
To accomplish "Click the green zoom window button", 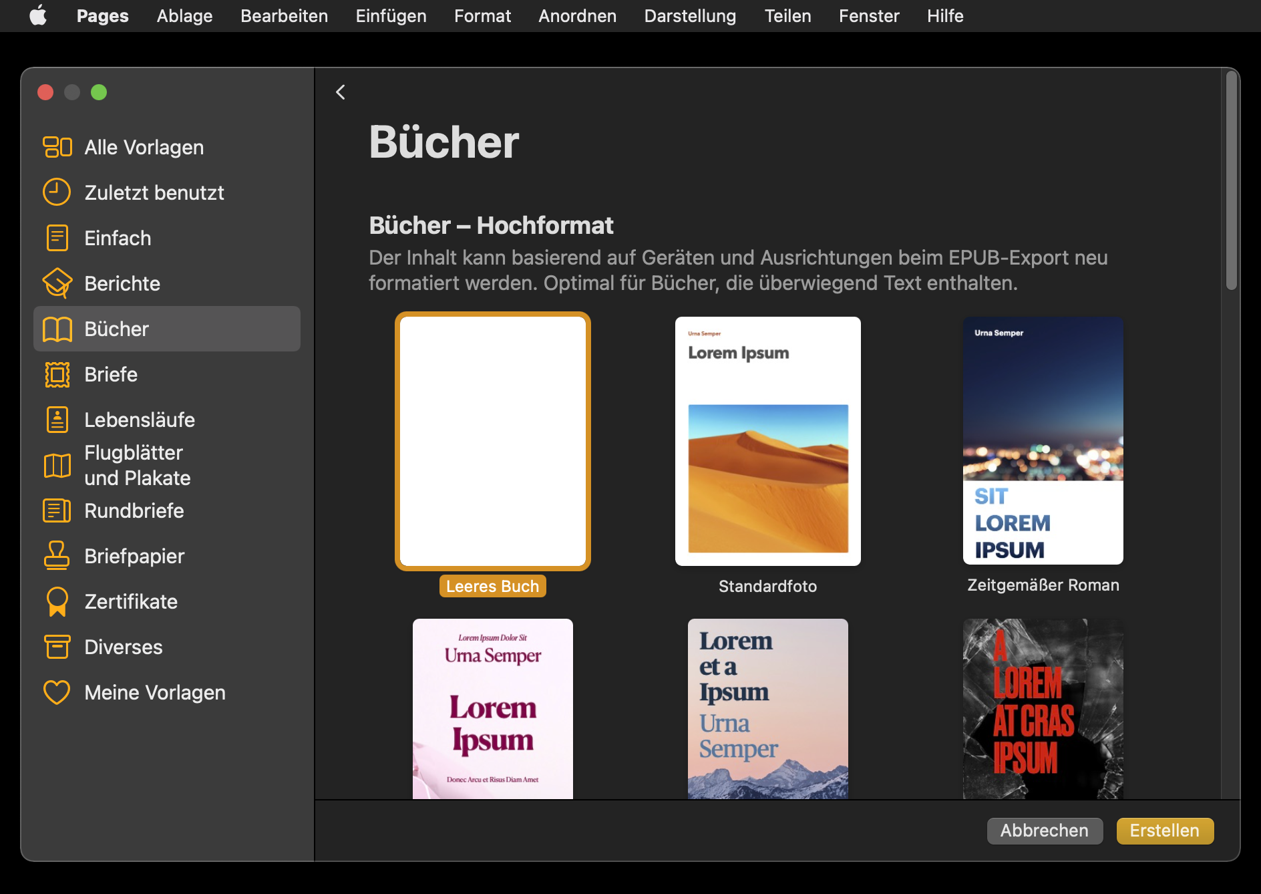I will [x=99, y=92].
